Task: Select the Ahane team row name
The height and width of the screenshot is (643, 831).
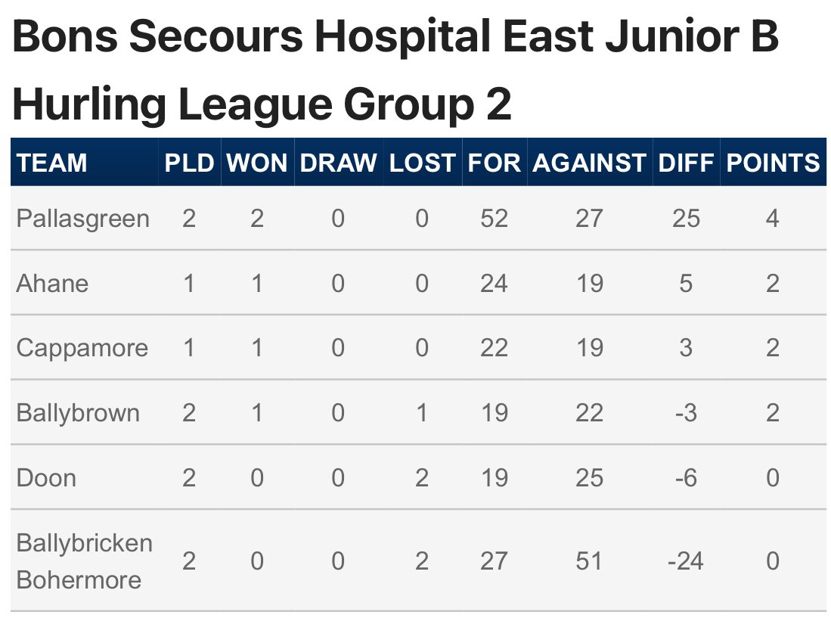Action: (x=52, y=283)
